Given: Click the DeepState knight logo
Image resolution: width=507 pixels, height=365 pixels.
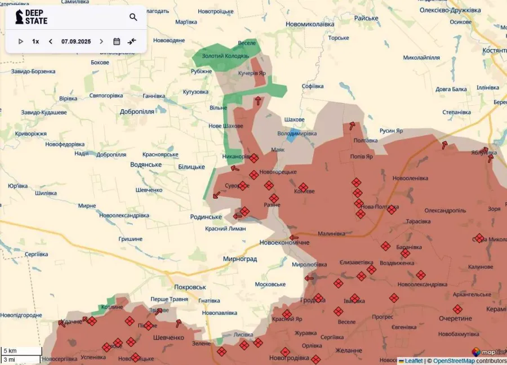Looking at the screenshot, I should click(19, 17).
